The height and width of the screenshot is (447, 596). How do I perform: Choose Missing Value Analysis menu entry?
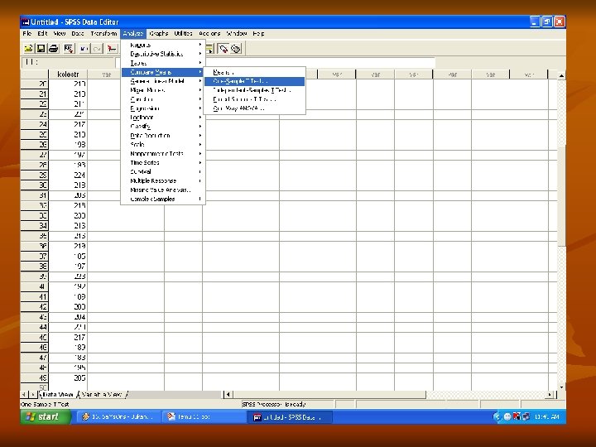163,190
